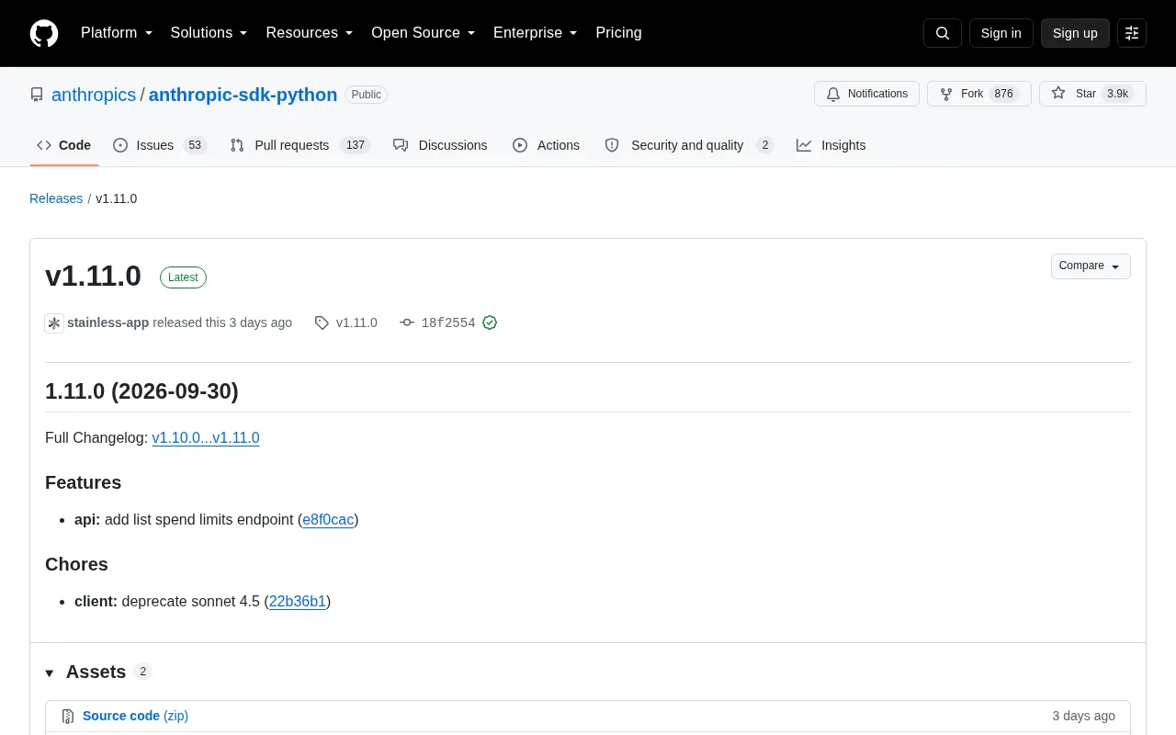This screenshot has width=1176, height=735.
Task: Click the Assets count badge 2
Action: 142,672
